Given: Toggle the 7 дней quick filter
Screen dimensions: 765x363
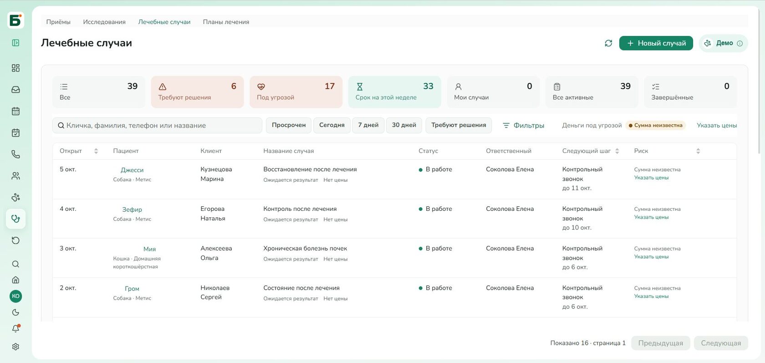Looking at the screenshot, I should pos(368,125).
